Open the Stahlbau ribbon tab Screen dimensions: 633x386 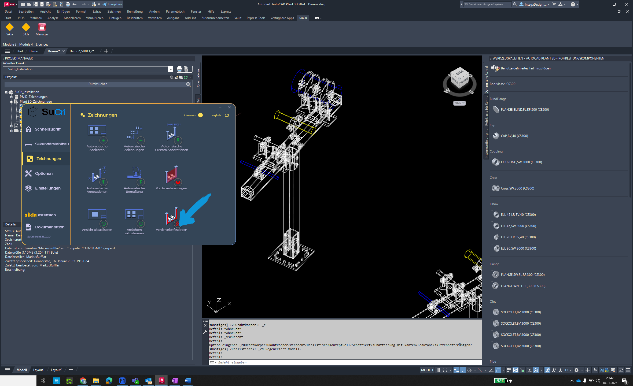coord(36,18)
